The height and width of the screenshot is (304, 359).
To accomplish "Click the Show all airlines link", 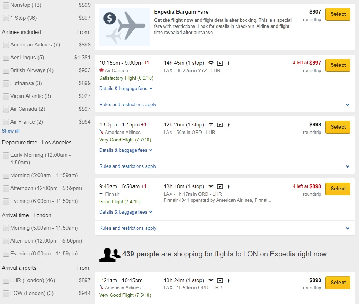I will [x=10, y=131].
